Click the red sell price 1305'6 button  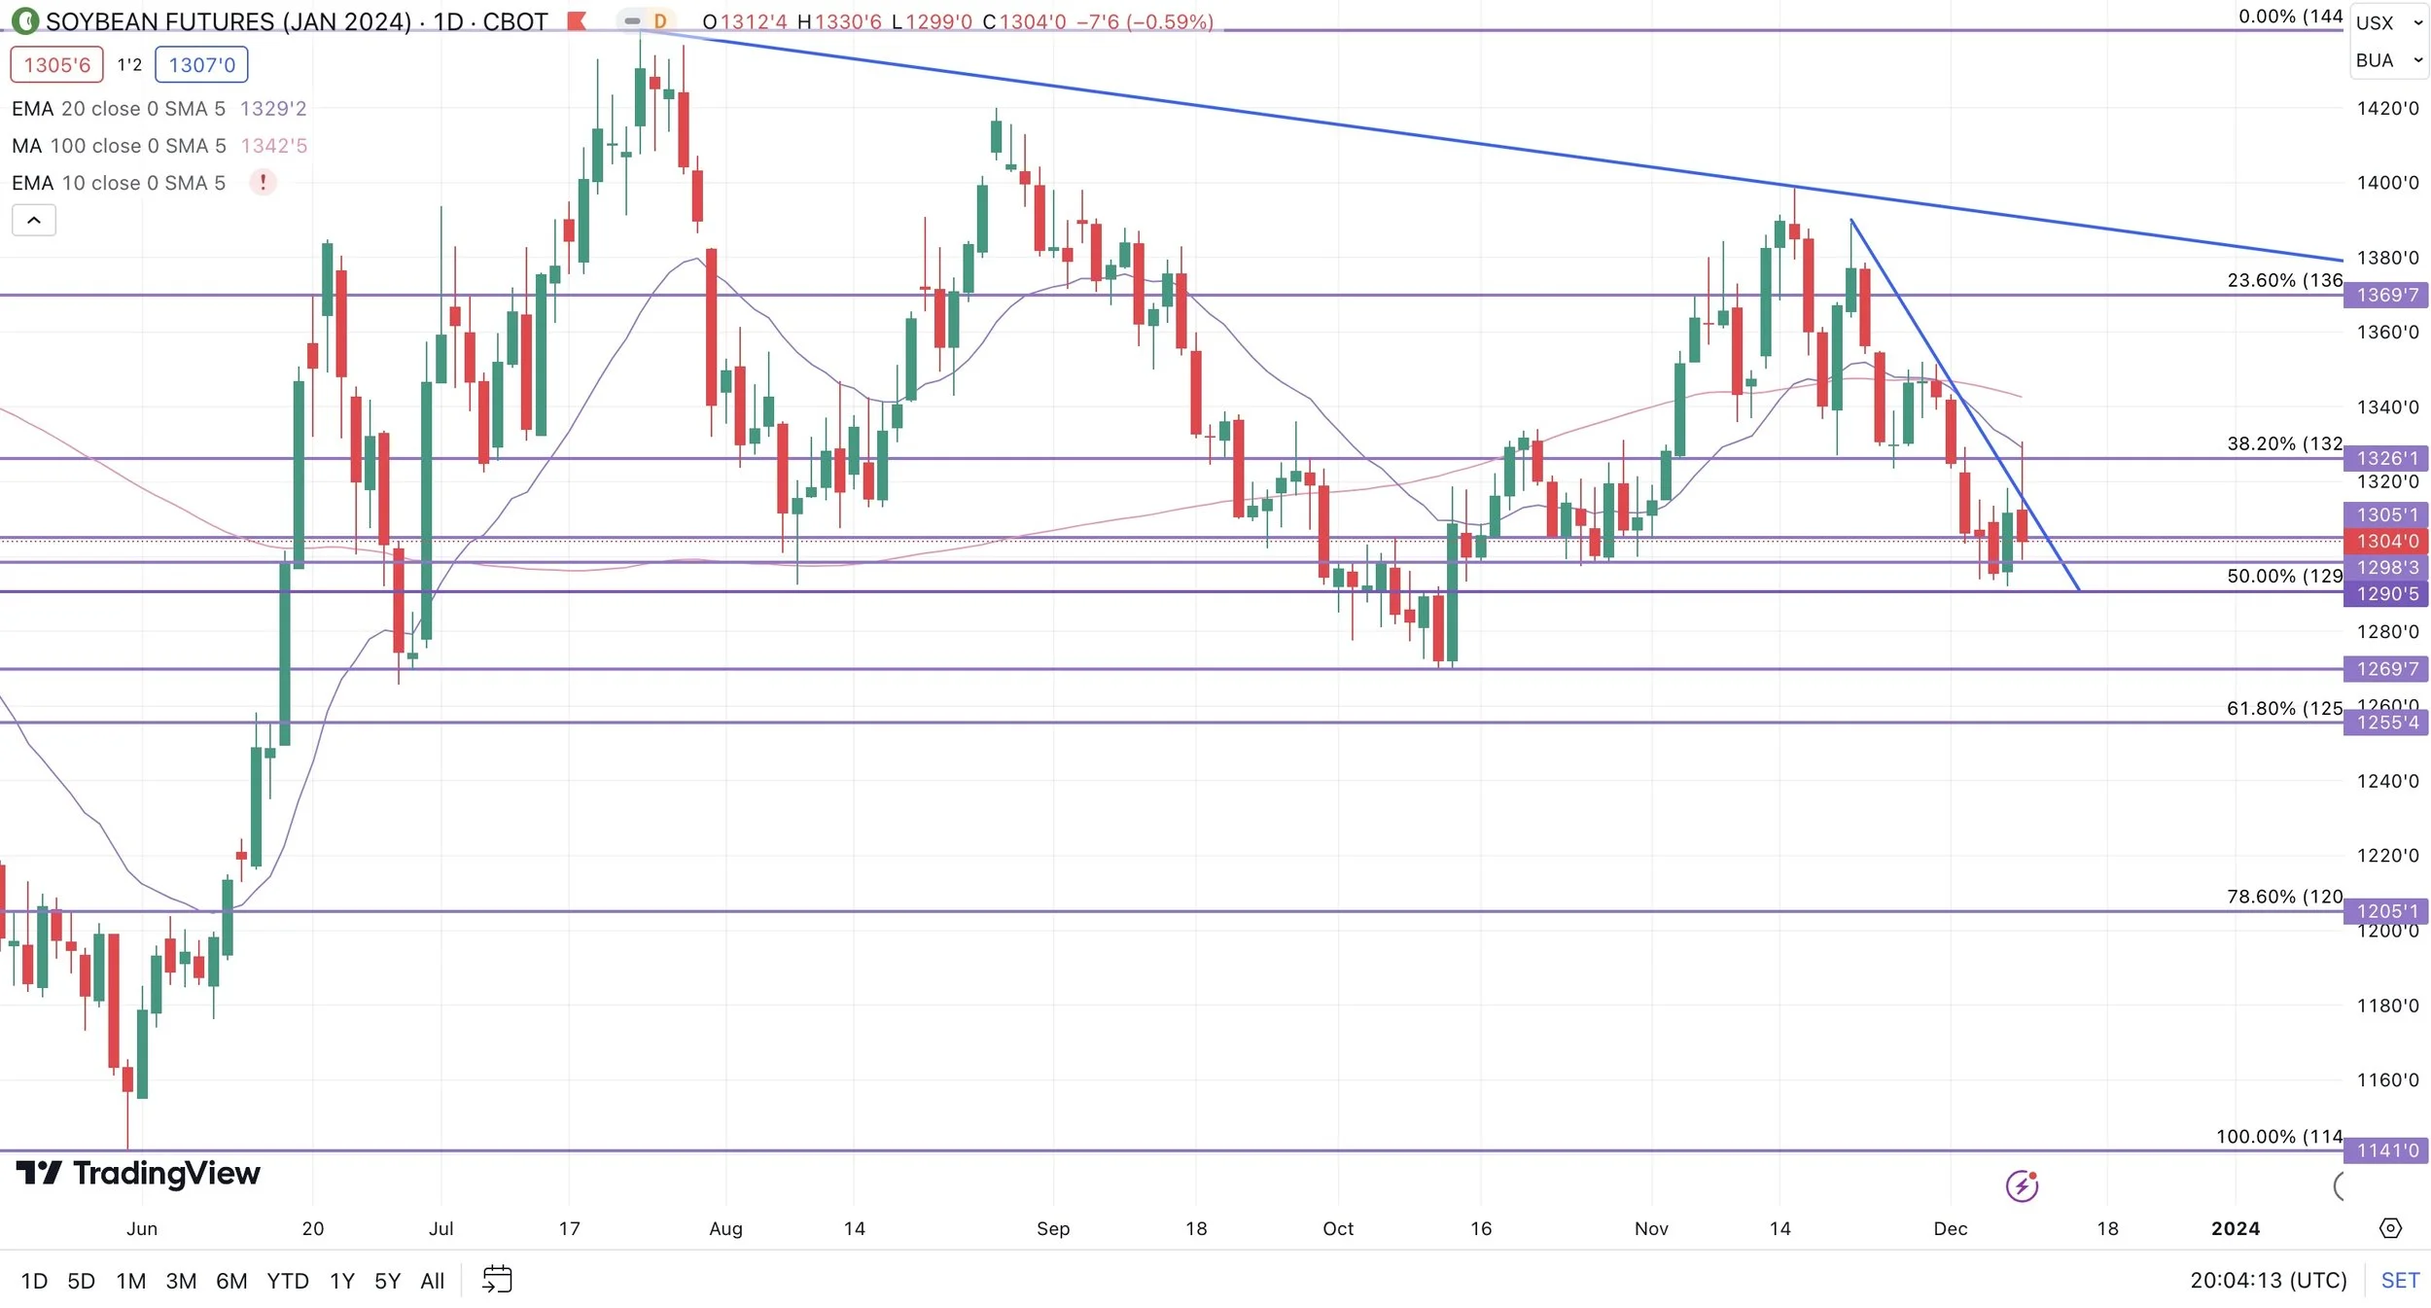56,65
